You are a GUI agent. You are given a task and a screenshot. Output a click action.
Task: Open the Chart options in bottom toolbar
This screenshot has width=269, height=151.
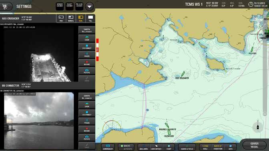pyautogui.click(x=169, y=147)
